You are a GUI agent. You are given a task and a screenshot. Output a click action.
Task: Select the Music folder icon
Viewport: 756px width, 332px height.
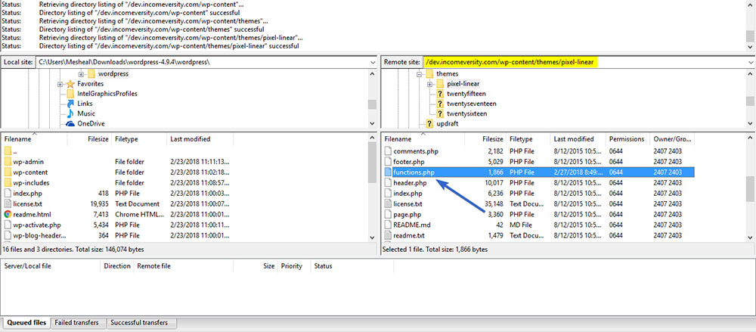tap(70, 113)
